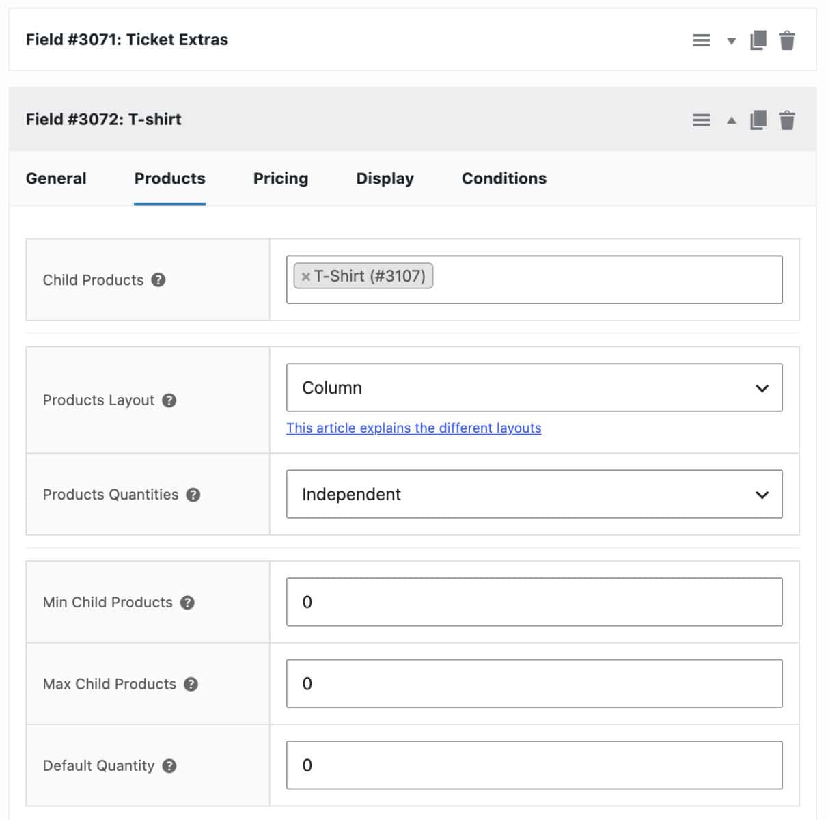This screenshot has height=820, width=828.
Task: Click the Field #3072: T-shirt header title
Action: (104, 120)
